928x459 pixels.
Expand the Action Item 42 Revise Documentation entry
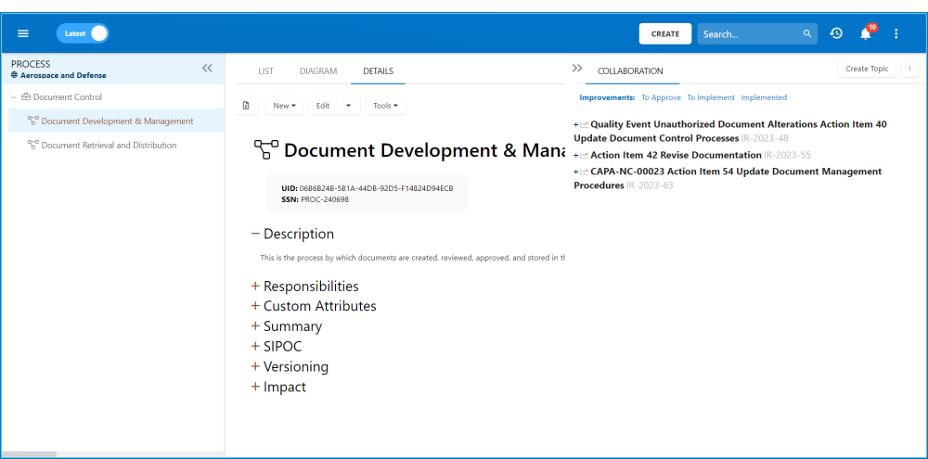(x=576, y=155)
